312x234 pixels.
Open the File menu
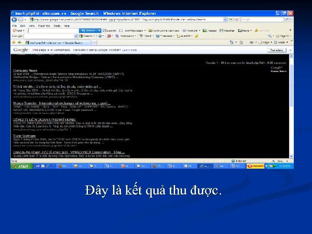15,26
